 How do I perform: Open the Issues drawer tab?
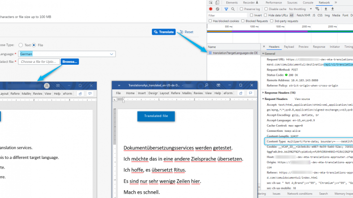276,194
